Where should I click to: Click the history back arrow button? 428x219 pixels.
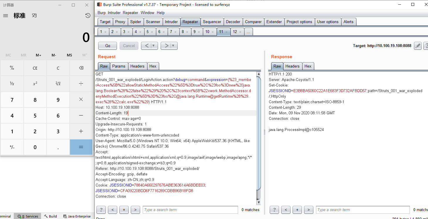click(147, 46)
